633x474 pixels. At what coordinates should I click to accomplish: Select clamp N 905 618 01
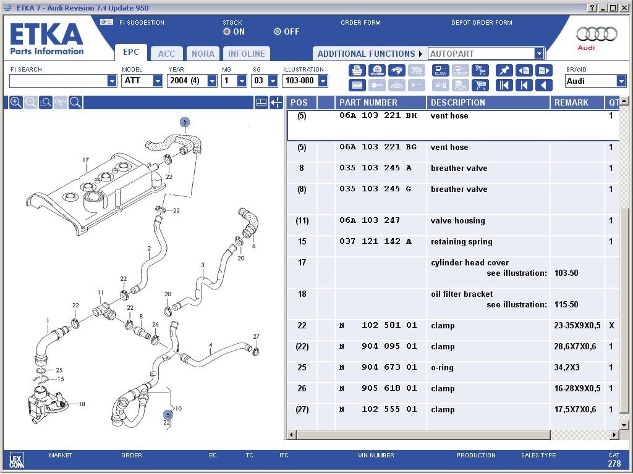[x=453, y=393]
